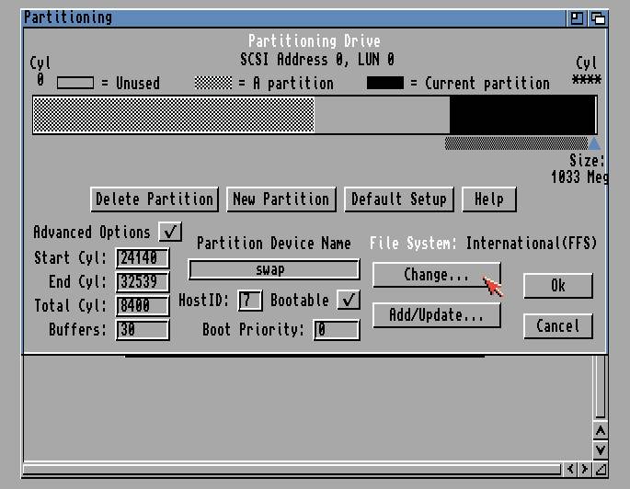This screenshot has width=630, height=489.
Task: Click the scroll up arrow in lower window
Action: [600, 431]
